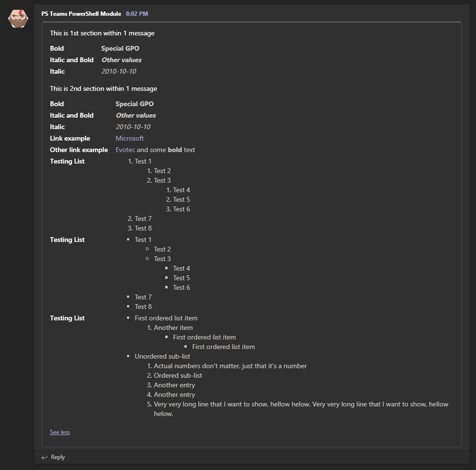Click the 'Other link example' label
The height and width of the screenshot is (470, 476).
coord(79,150)
